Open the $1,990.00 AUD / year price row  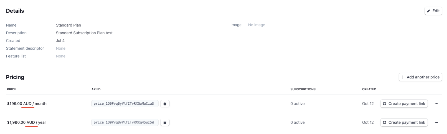[224, 122]
